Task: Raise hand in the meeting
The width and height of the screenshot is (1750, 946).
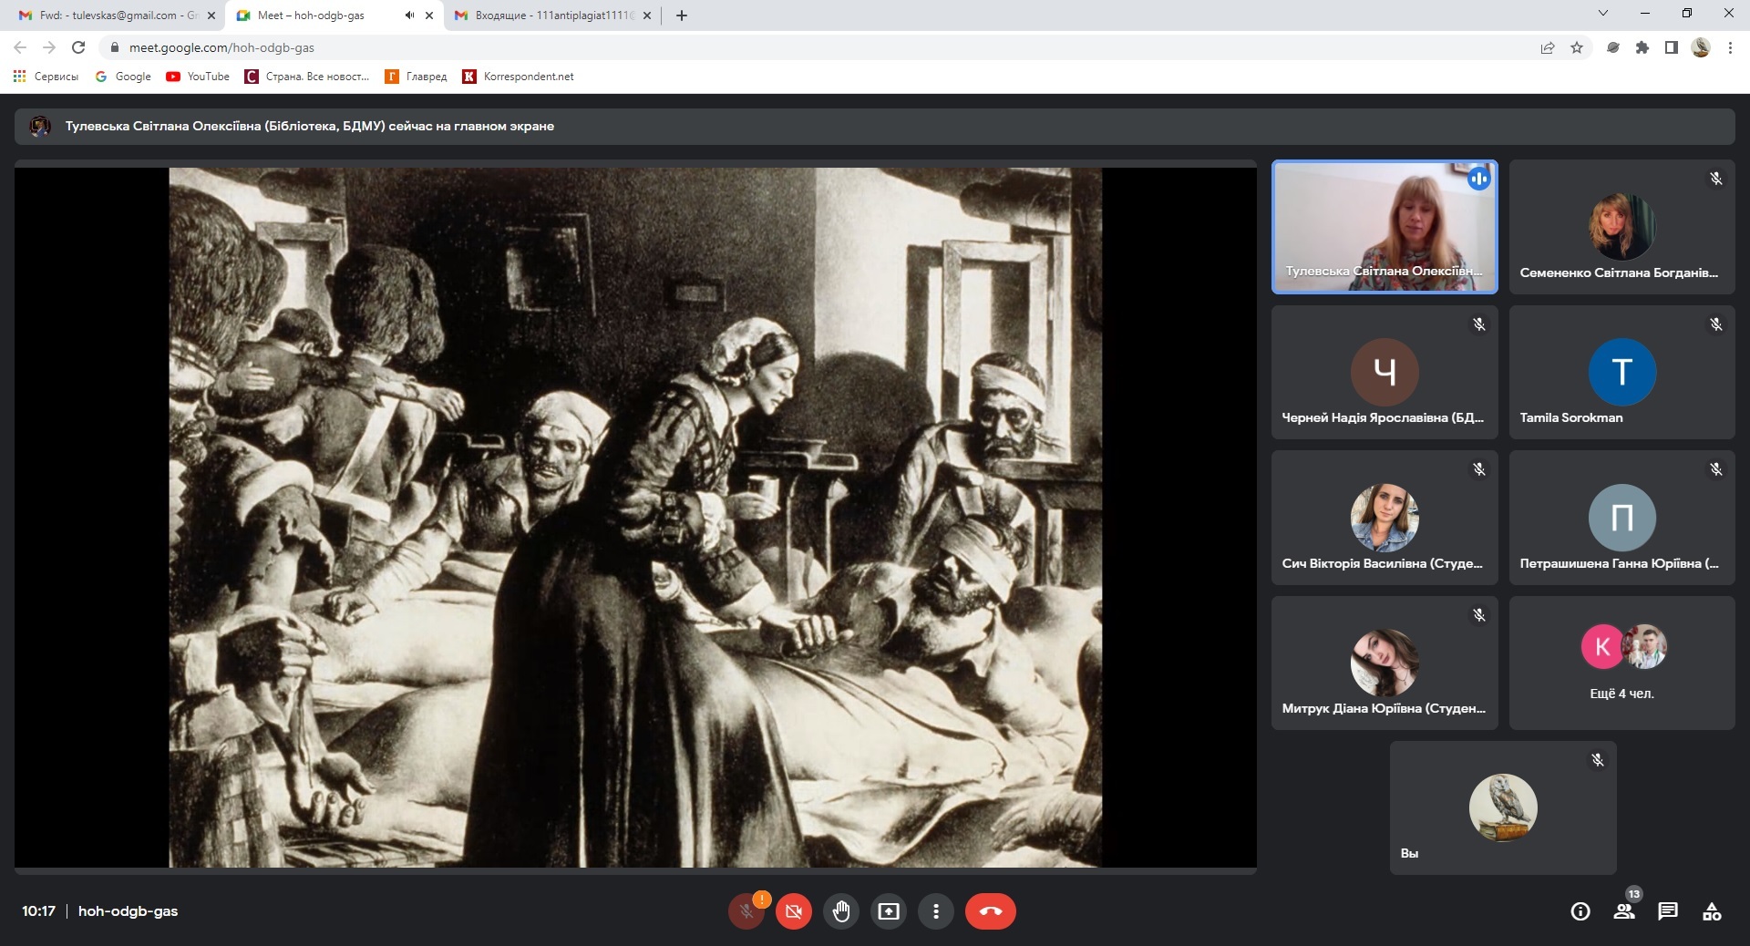Action: [841, 910]
